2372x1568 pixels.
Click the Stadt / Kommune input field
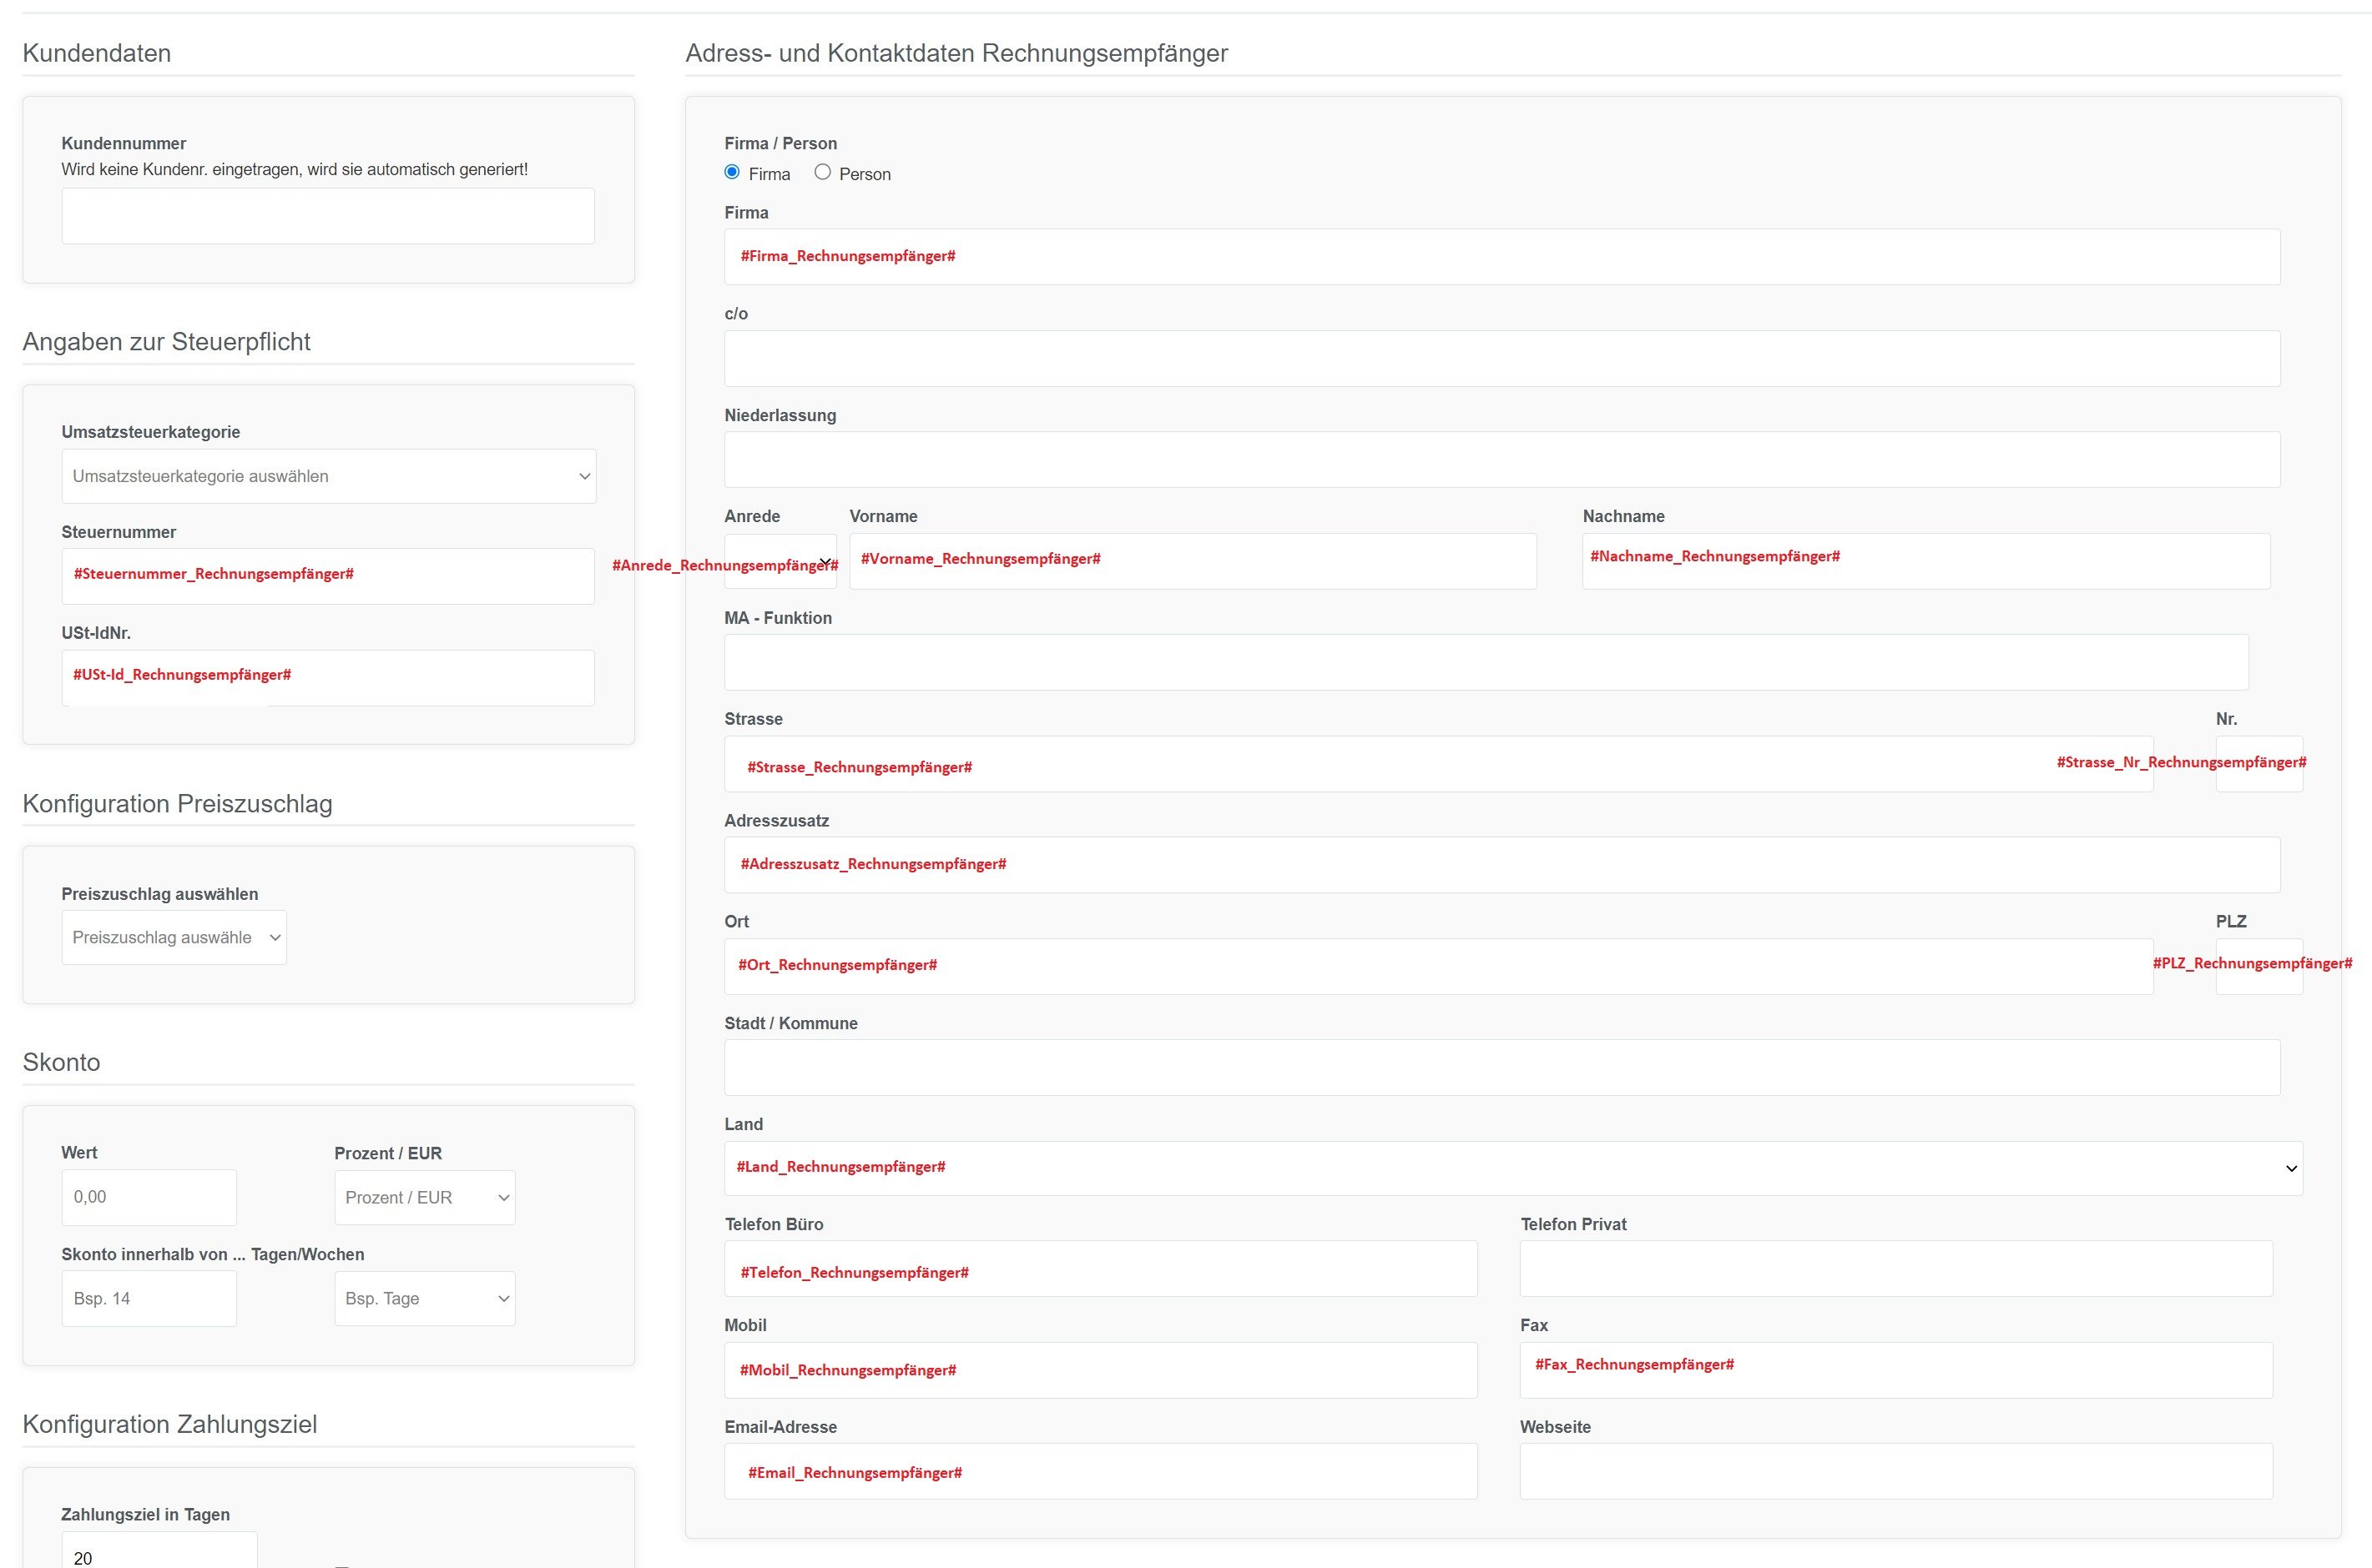(1502, 1067)
